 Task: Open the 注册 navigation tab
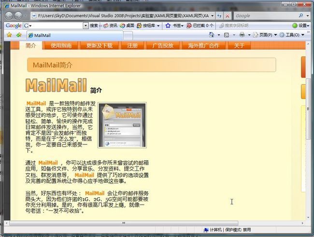(132, 45)
